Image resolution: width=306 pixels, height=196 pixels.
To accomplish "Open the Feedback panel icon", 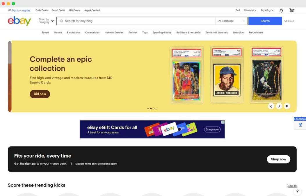I will pyautogui.click(x=300, y=124).
